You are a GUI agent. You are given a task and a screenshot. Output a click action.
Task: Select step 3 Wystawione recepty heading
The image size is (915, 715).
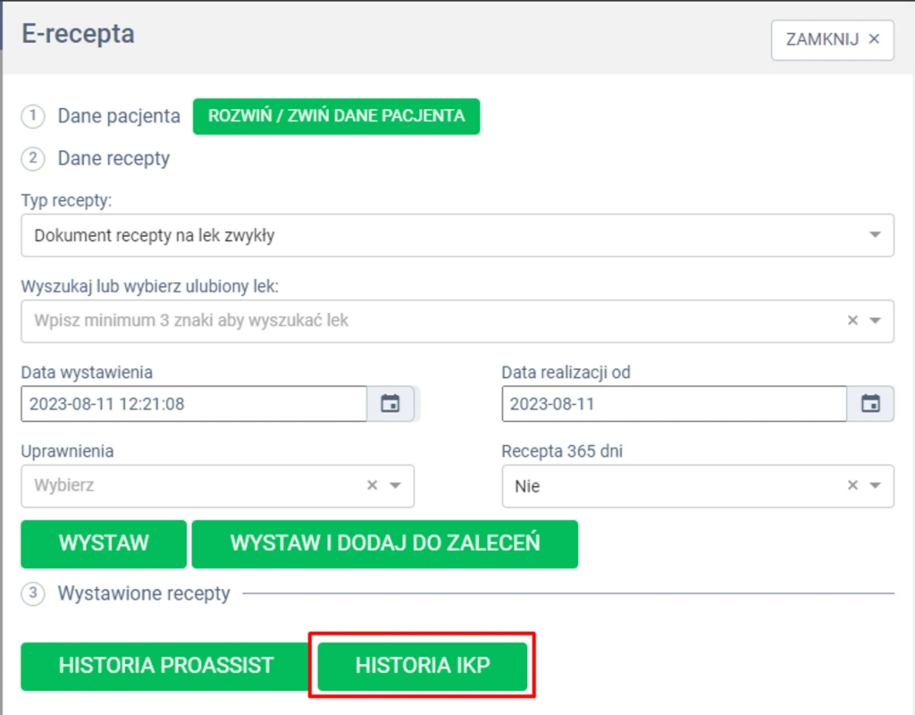pos(144,593)
